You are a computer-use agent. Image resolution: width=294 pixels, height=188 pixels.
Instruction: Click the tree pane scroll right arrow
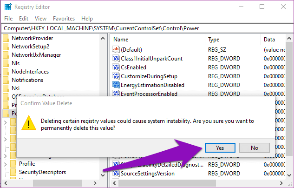(95, 183)
